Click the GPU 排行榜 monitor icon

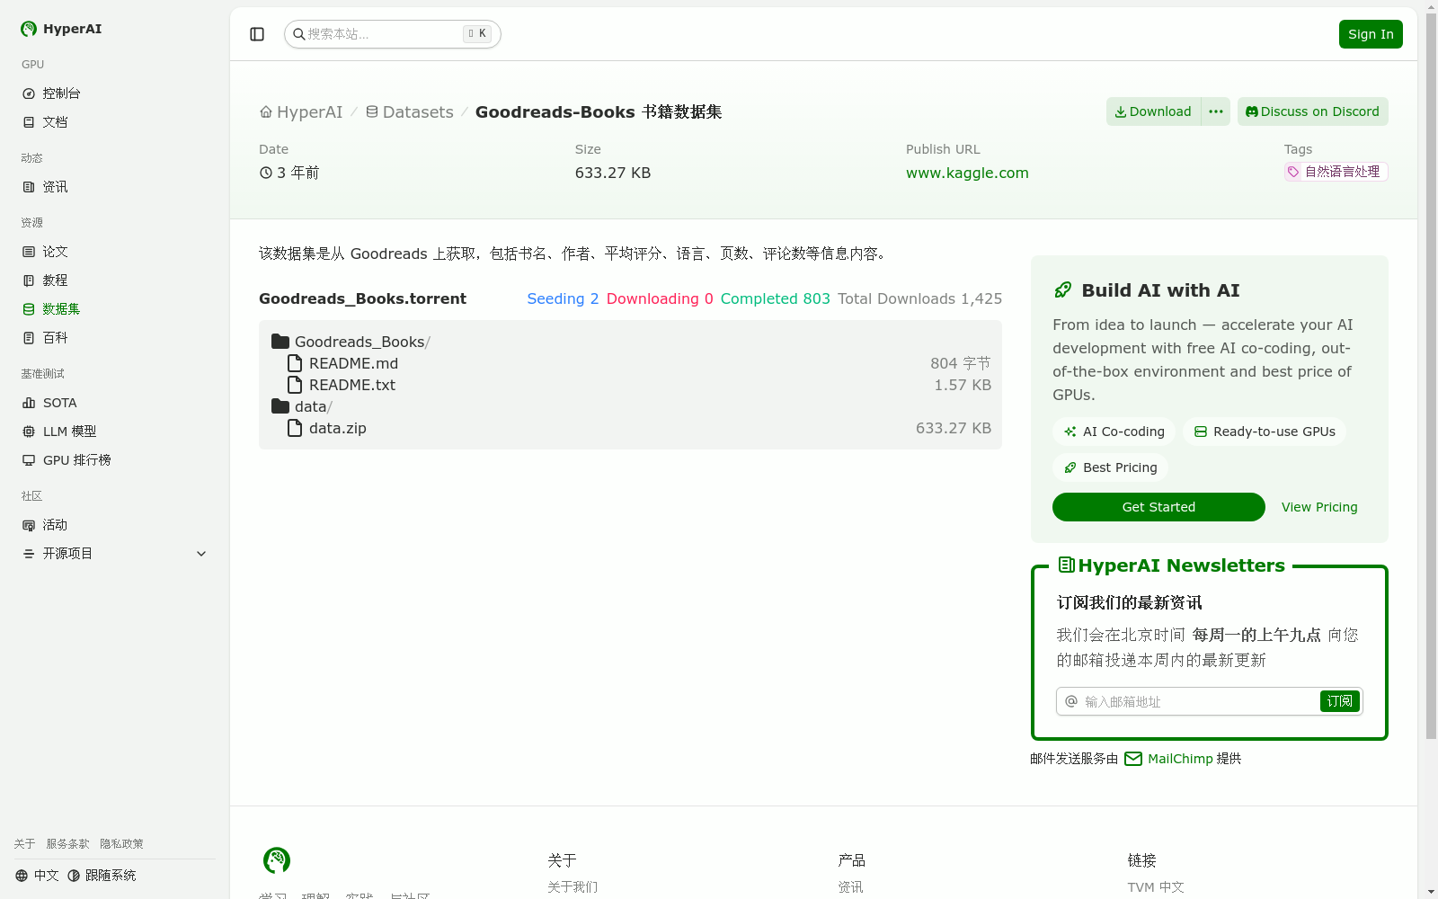click(x=29, y=460)
